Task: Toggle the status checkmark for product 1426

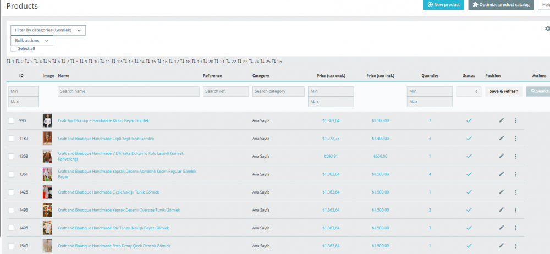Action: point(469,192)
